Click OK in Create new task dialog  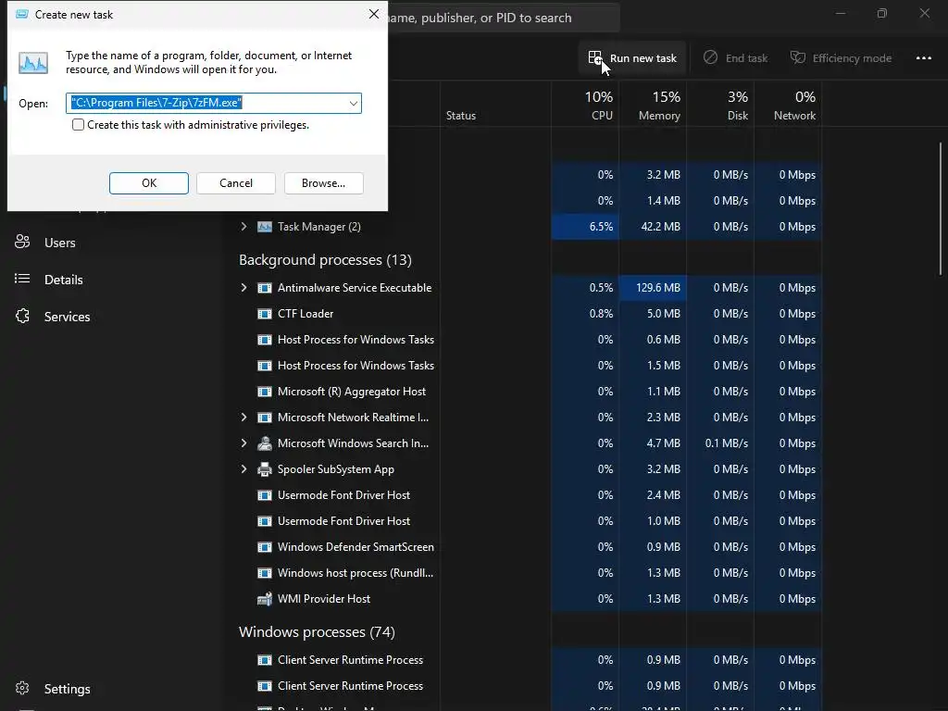point(149,183)
